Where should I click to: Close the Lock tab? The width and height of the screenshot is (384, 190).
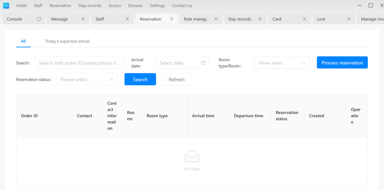click(x=349, y=19)
